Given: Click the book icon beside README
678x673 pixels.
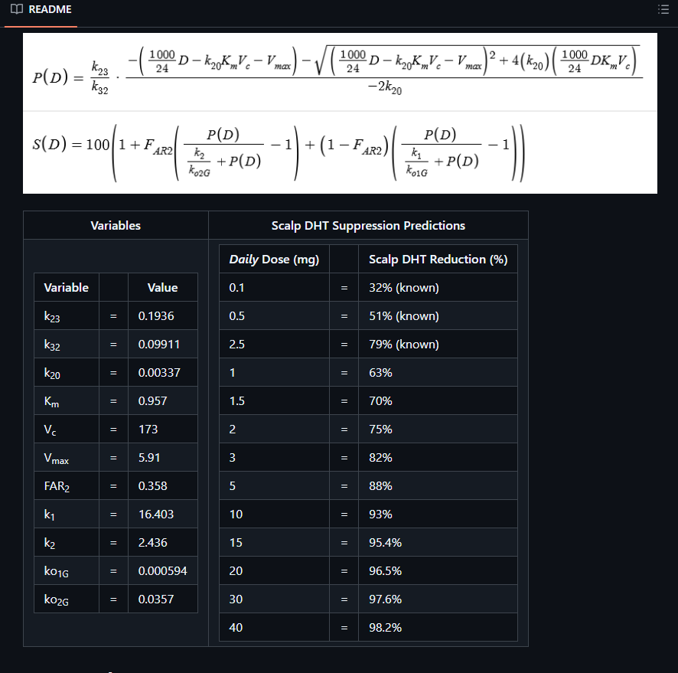Looking at the screenshot, I should [16, 10].
